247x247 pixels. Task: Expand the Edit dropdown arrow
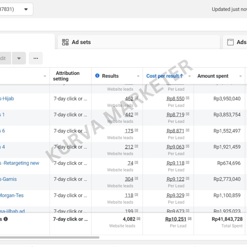click(19, 58)
